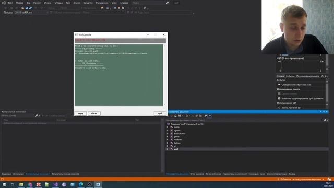This screenshot has width=334, height=188.
Task: Open the Расширения menu
Action: (x=102, y=3)
